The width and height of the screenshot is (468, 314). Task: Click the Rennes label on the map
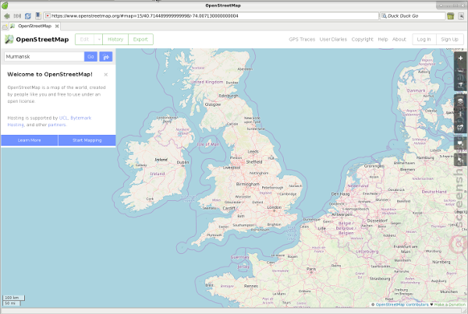click(x=250, y=286)
